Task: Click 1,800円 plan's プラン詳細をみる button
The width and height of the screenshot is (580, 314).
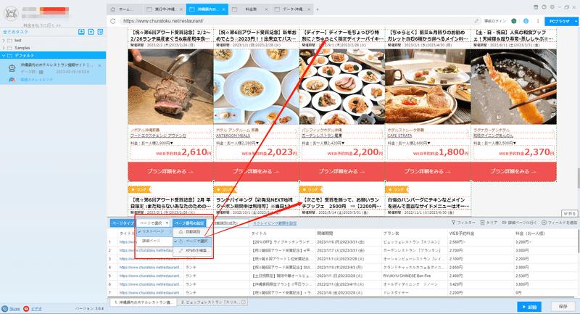Action: [x=428, y=172]
